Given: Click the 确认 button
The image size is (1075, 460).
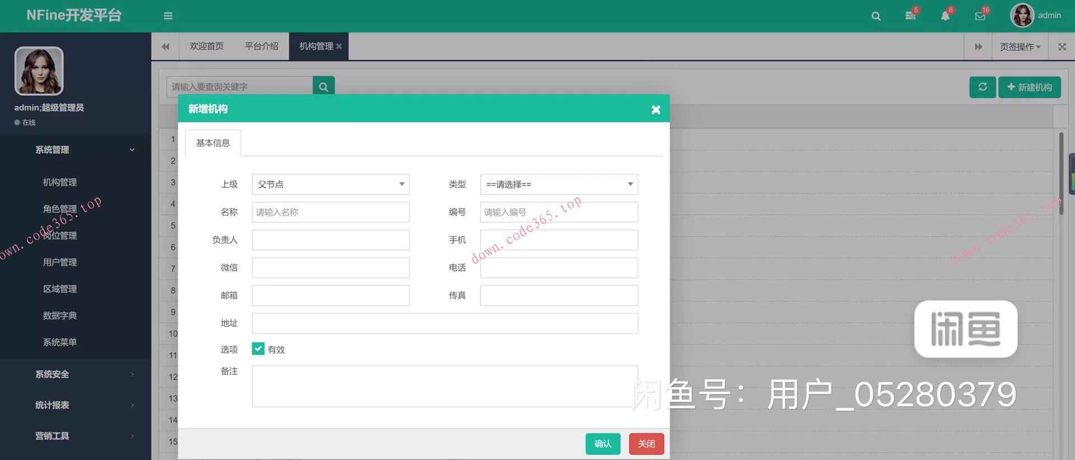Looking at the screenshot, I should point(602,444).
